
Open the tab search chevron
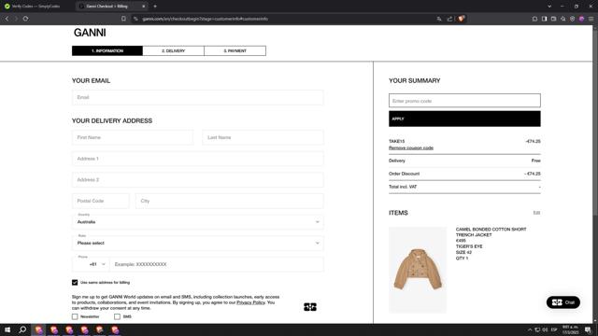click(x=549, y=7)
